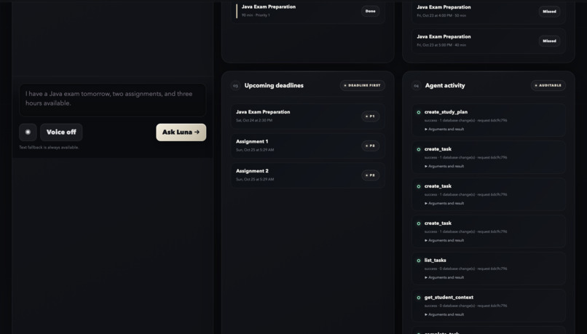
Task: Open Assignment 2 deadline row
Action: pos(308,175)
